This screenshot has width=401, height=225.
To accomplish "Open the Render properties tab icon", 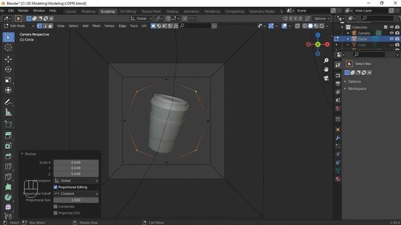I will (338, 75).
